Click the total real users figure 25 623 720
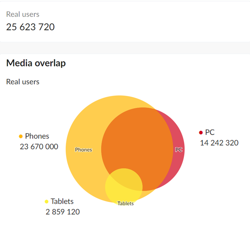Viewport: 250px width, 226px height. (x=30, y=27)
